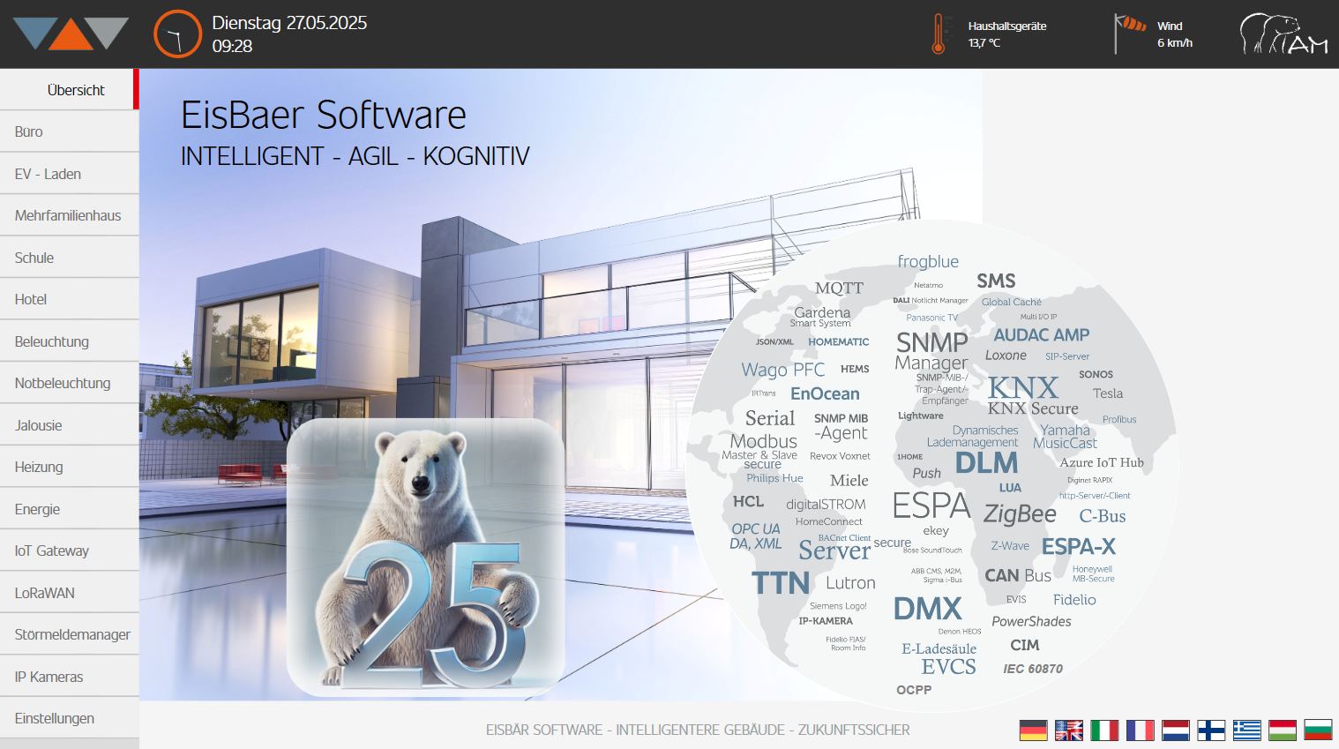1339x749 pixels.
Task: Show the Notbeleuchtung page
Action: (70, 383)
